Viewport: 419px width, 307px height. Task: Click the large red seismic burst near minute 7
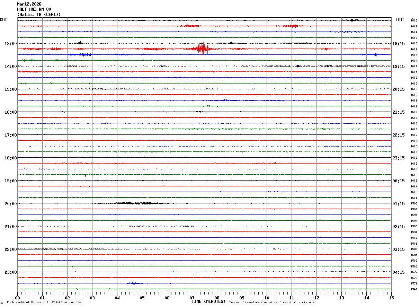click(201, 49)
